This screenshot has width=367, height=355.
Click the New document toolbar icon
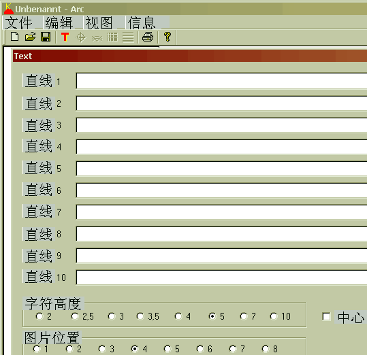(x=15, y=37)
